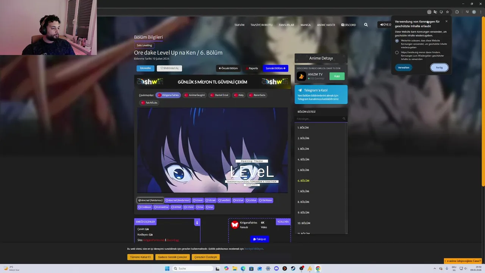This screenshot has width=485, height=273.
Task: Click the İzlemedim button
Action: [x=145, y=68]
